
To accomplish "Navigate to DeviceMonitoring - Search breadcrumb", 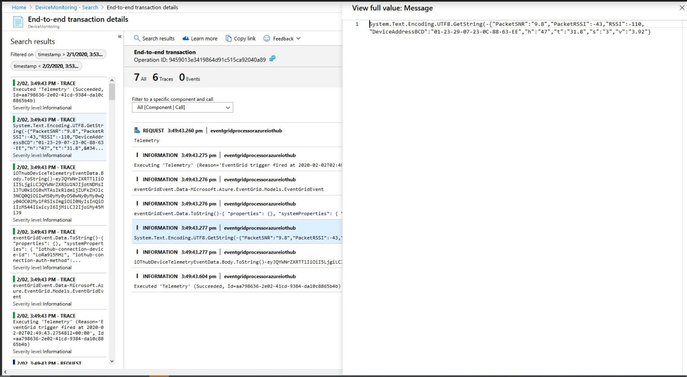I will pos(67,8).
